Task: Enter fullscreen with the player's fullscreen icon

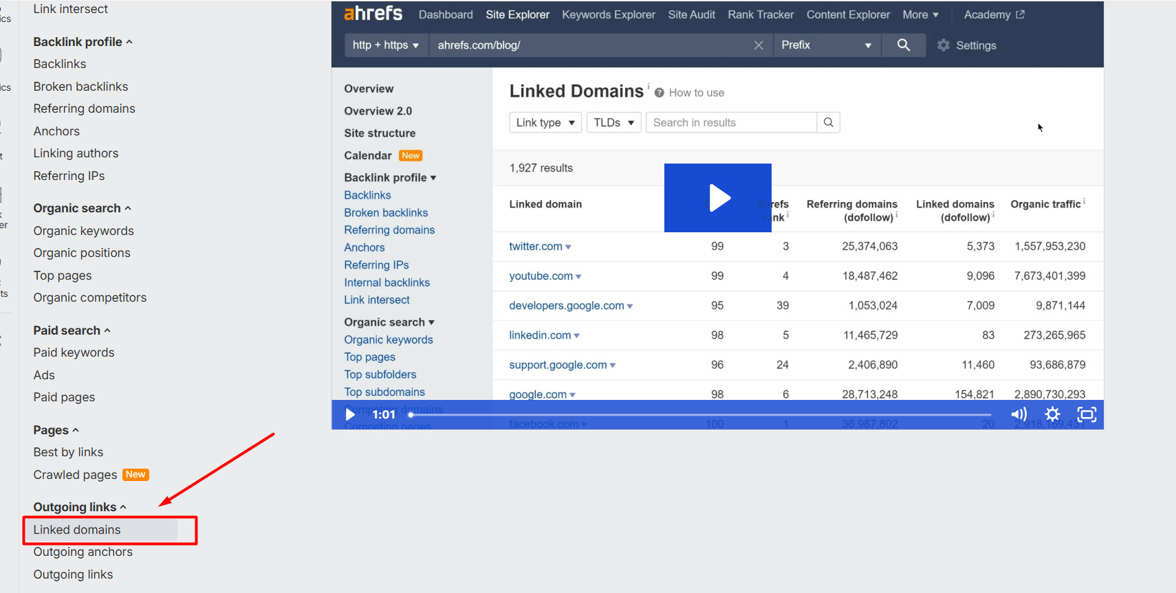Action: [1087, 414]
